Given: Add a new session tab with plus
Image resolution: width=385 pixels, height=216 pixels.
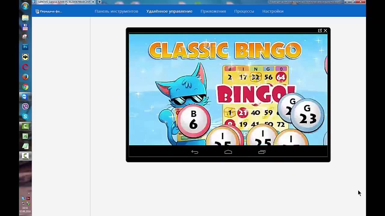Looking at the screenshot, I should click(x=100, y=2).
